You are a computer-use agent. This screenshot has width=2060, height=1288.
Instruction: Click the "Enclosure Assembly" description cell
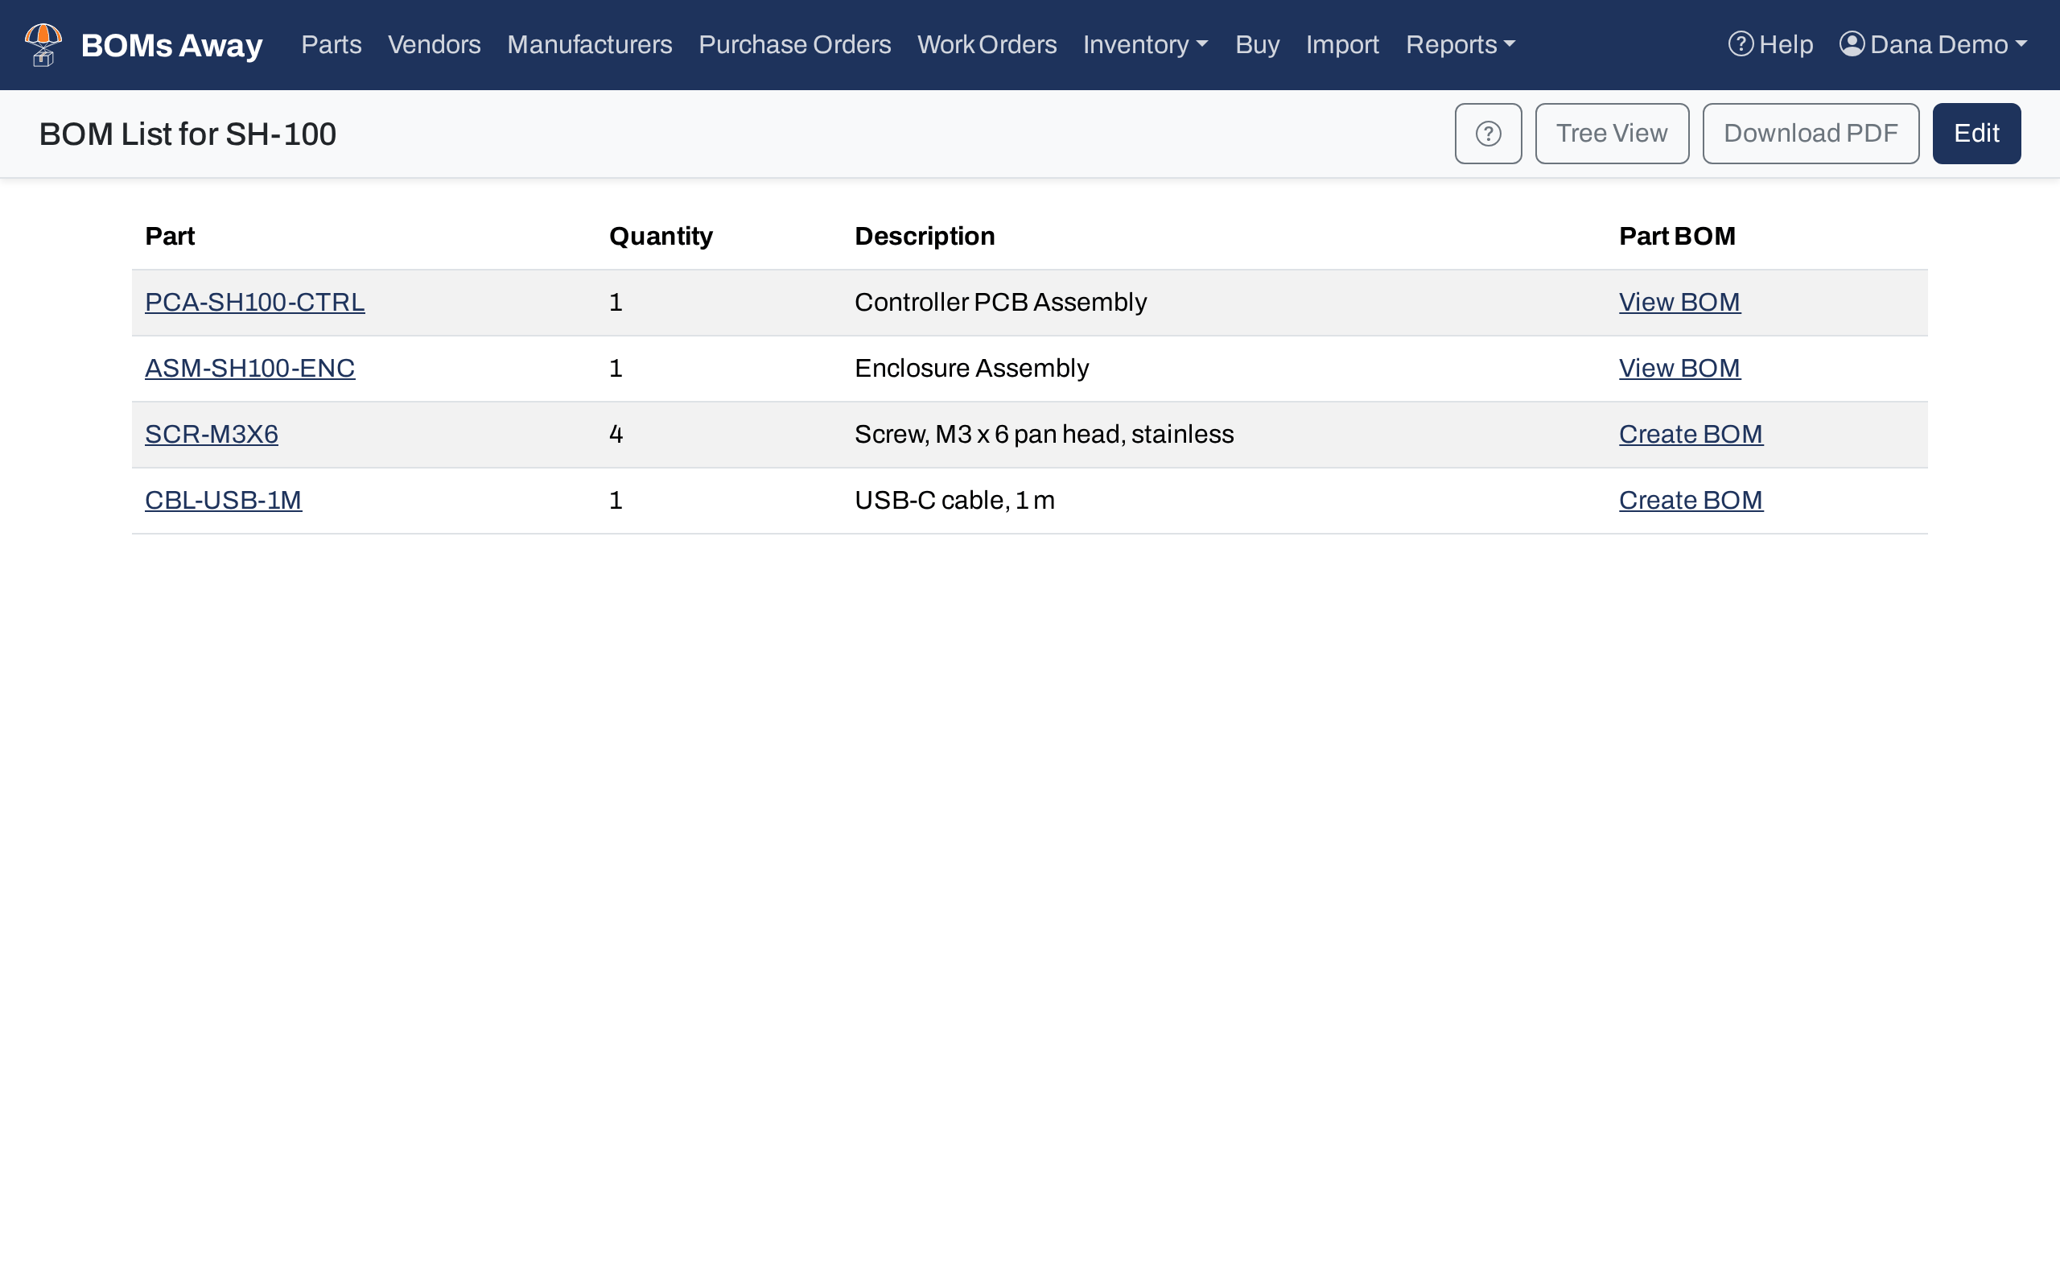click(x=971, y=368)
